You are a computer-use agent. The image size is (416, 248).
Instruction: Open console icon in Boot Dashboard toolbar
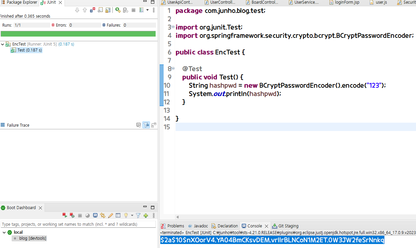click(x=95, y=215)
